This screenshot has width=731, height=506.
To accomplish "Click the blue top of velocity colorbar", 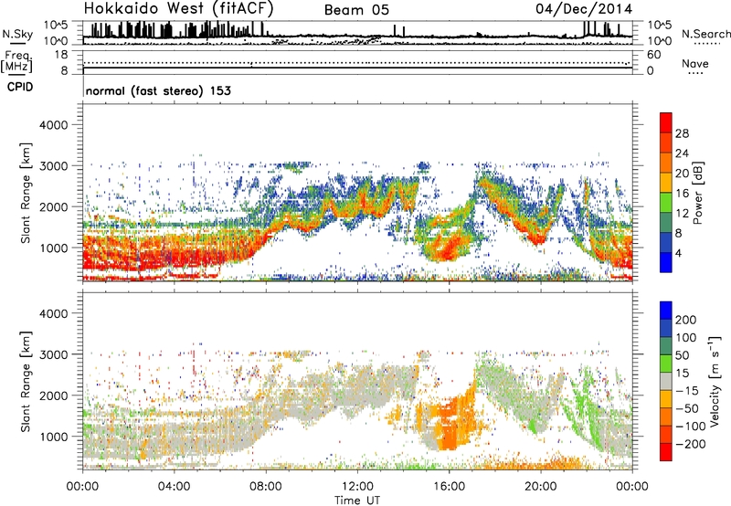I will pyautogui.click(x=666, y=311).
